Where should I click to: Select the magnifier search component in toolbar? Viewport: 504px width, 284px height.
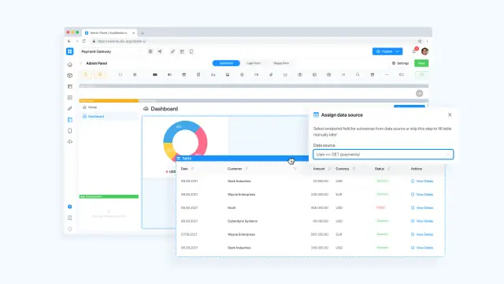point(358,75)
